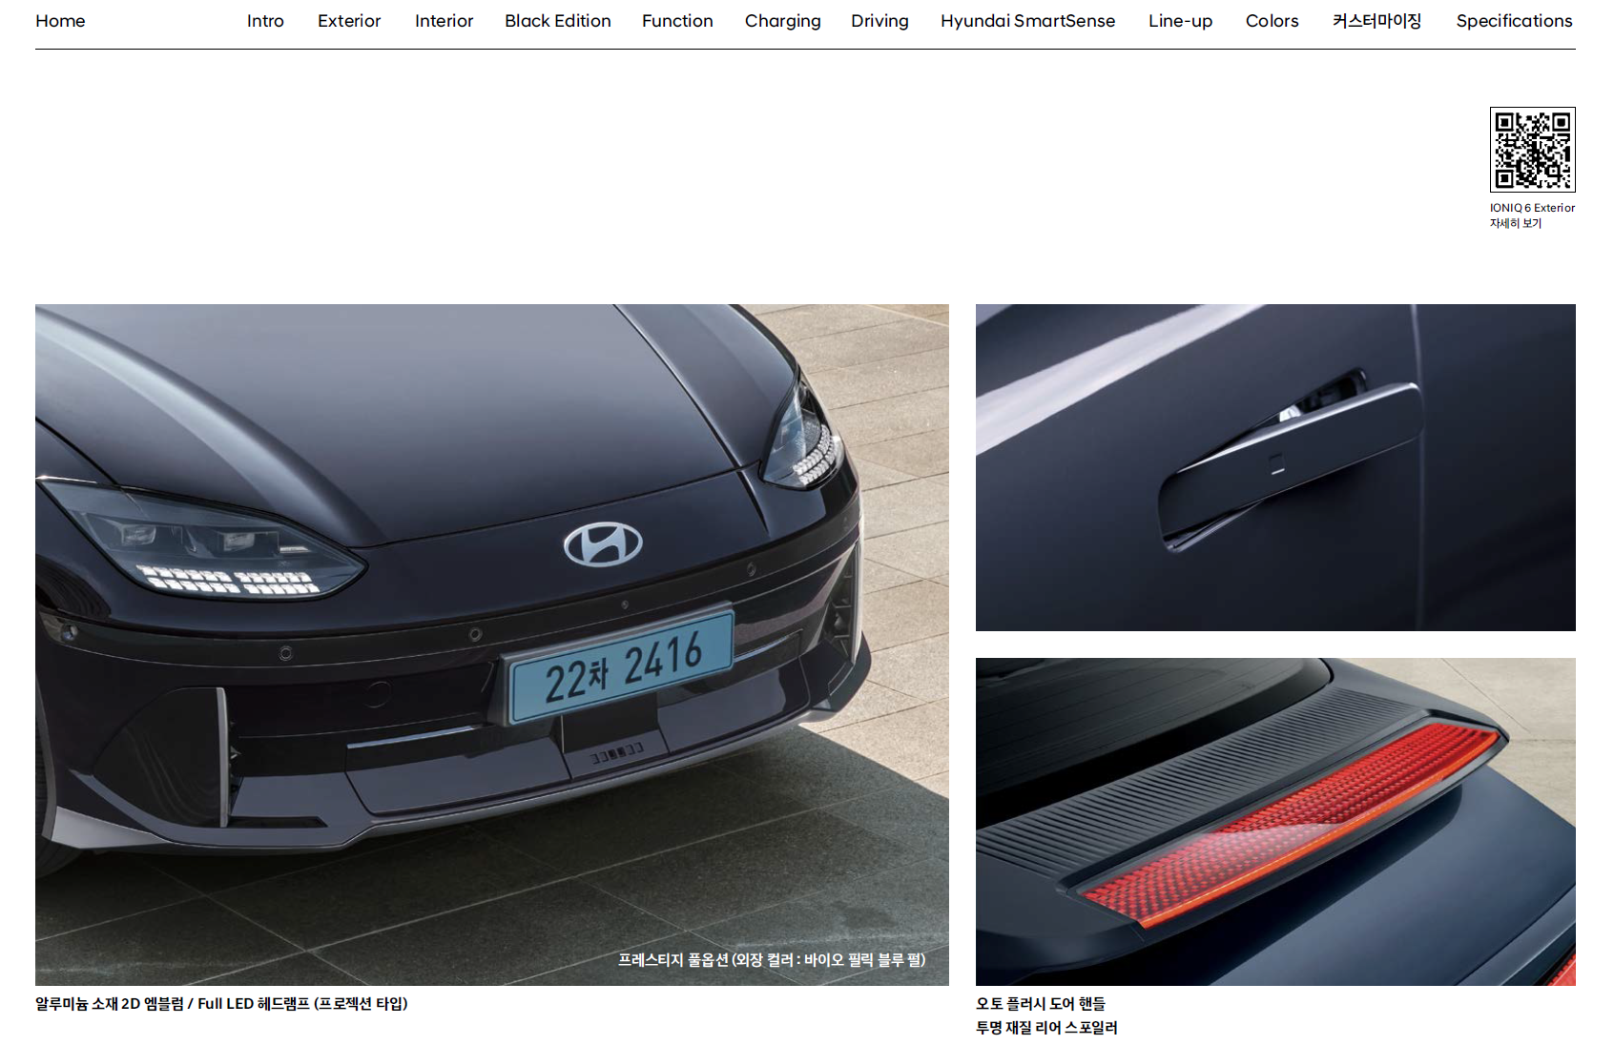1614x1045 pixels.
Task: Click the Hyundai emblem on the hood
Action: click(x=603, y=544)
